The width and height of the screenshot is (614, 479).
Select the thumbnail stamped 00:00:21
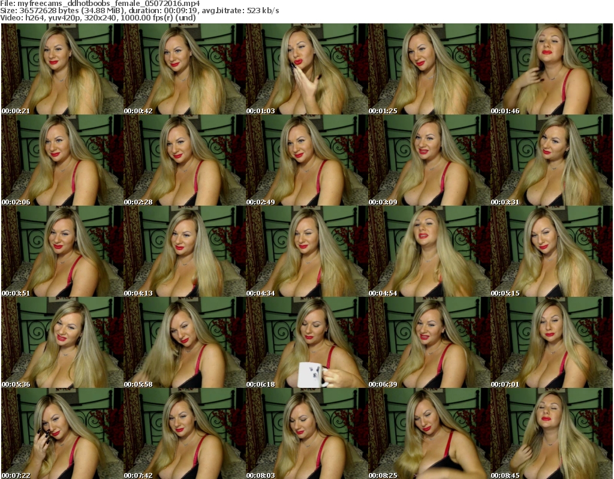tap(62, 69)
